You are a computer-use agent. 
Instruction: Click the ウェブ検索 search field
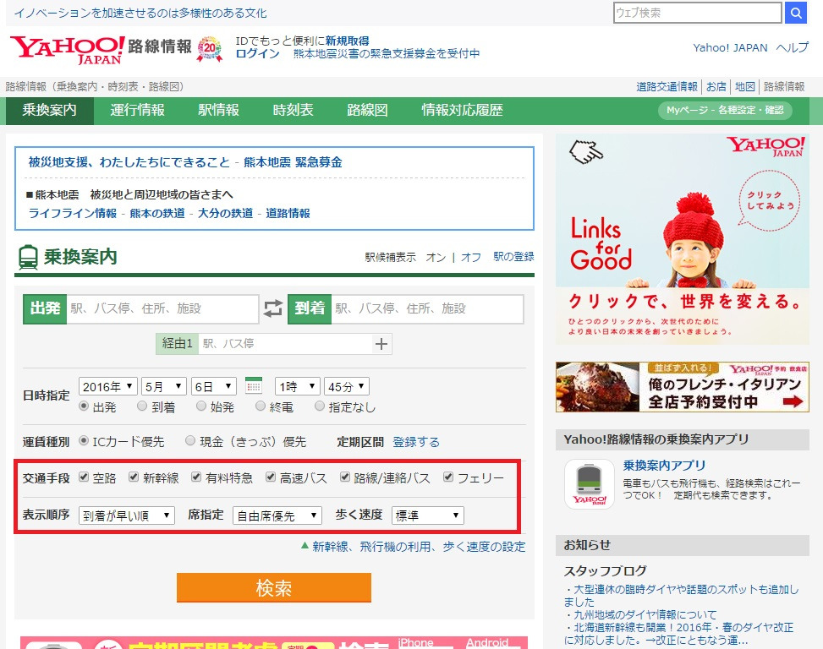[698, 13]
